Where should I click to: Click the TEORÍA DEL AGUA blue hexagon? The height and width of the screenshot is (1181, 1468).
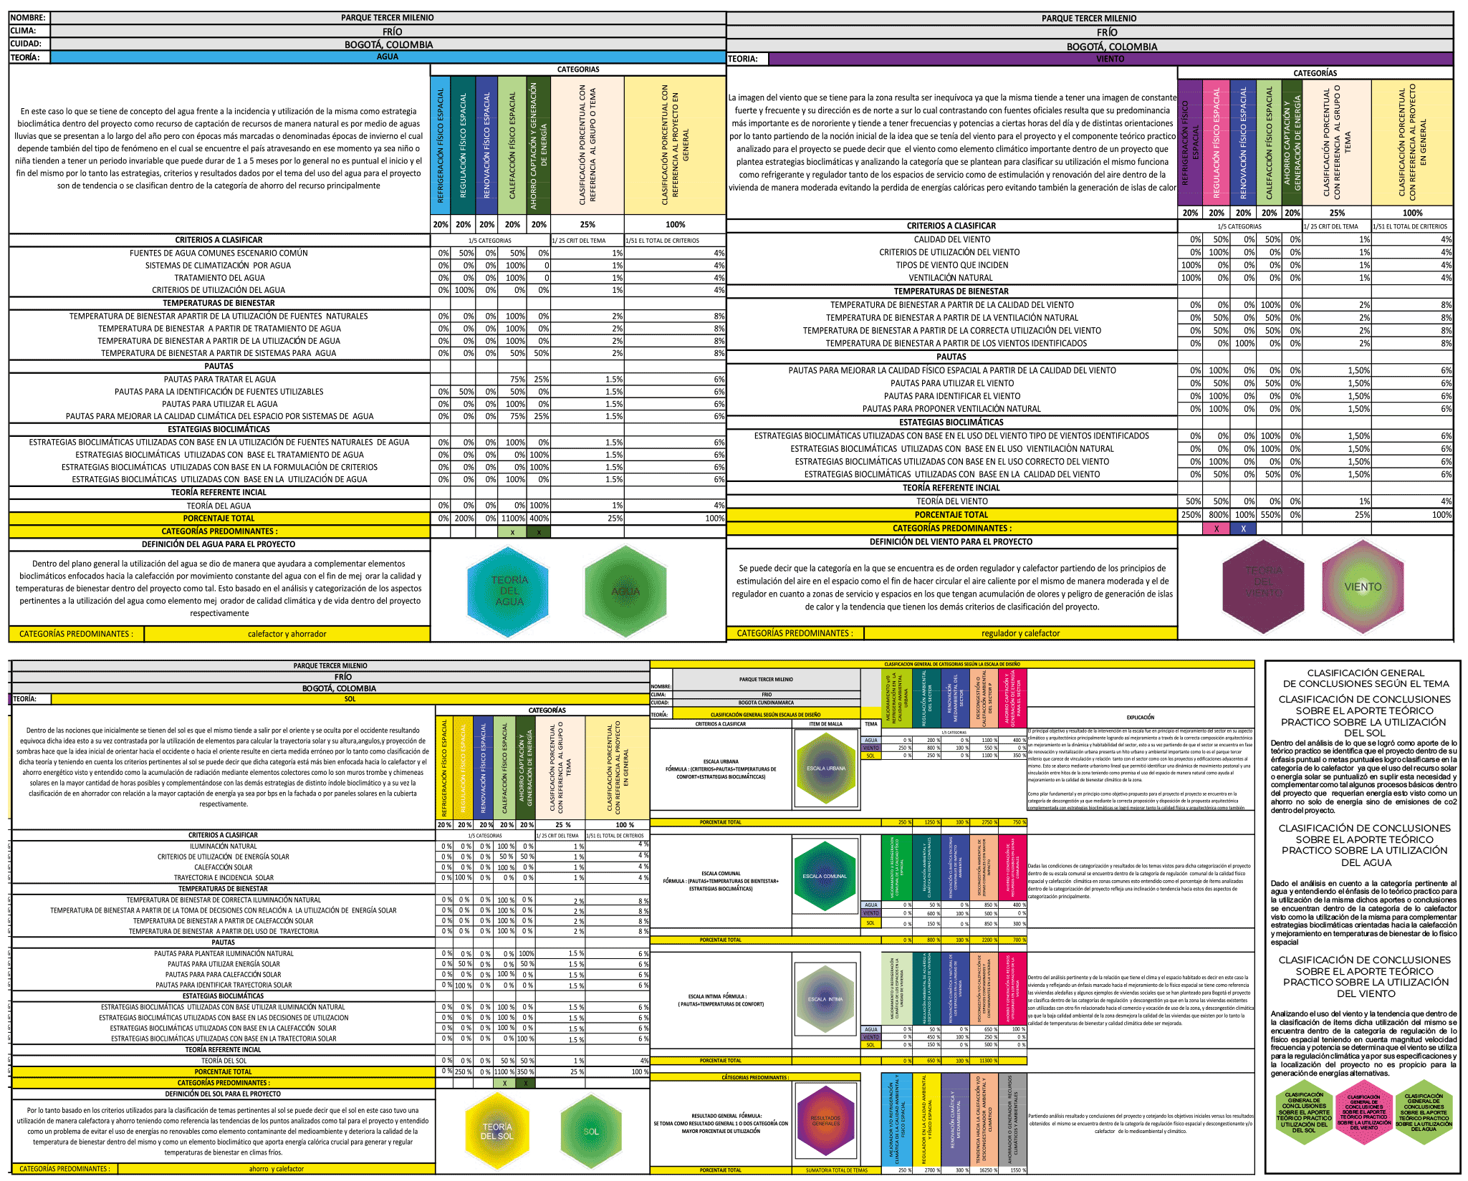tap(508, 592)
